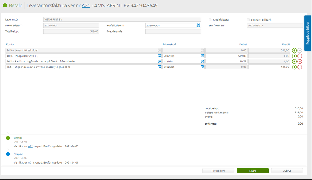
Task: Open momskod lookup for 20 (25%)
Action: [x=202, y=56]
